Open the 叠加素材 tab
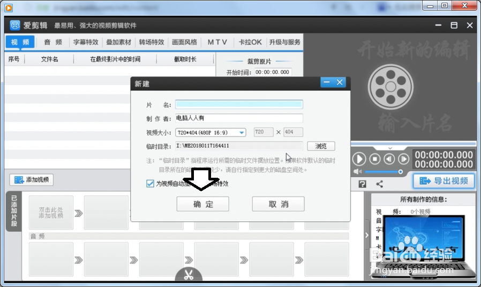The image size is (481, 287). click(118, 42)
